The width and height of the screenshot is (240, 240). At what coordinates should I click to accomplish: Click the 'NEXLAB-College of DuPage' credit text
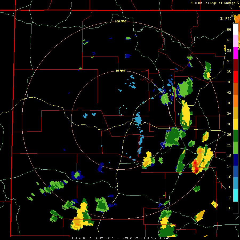point(213,3)
